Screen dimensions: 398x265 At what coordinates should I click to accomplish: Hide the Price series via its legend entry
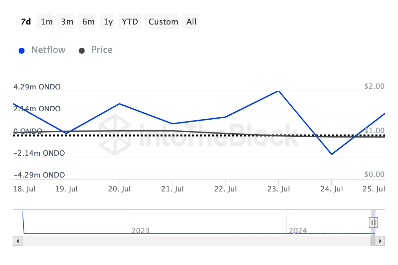coord(96,50)
